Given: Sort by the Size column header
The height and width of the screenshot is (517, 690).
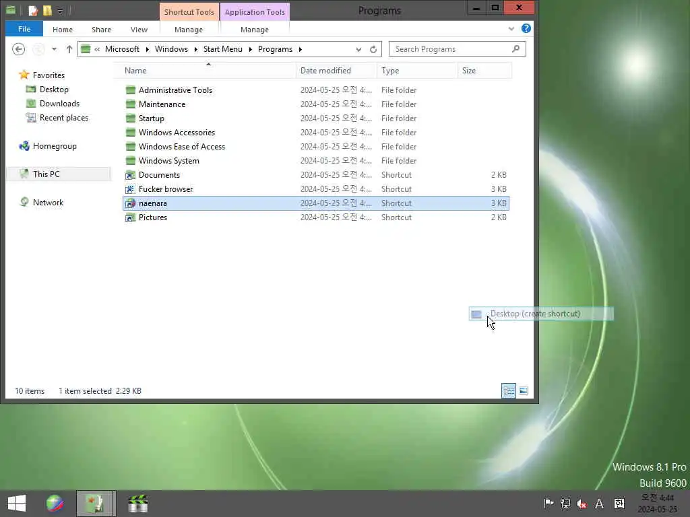Looking at the screenshot, I should 469,70.
